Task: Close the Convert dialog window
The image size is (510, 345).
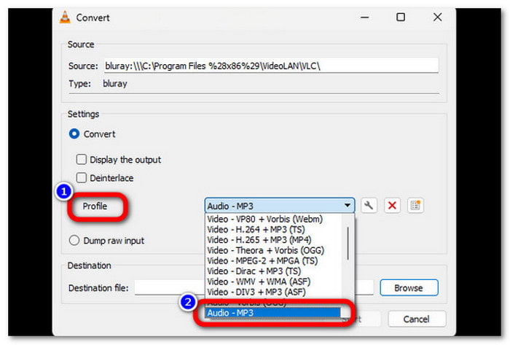Action: pos(437,17)
